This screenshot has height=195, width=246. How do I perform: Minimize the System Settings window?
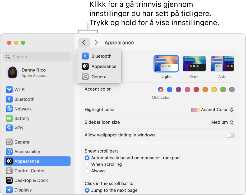point(16,42)
